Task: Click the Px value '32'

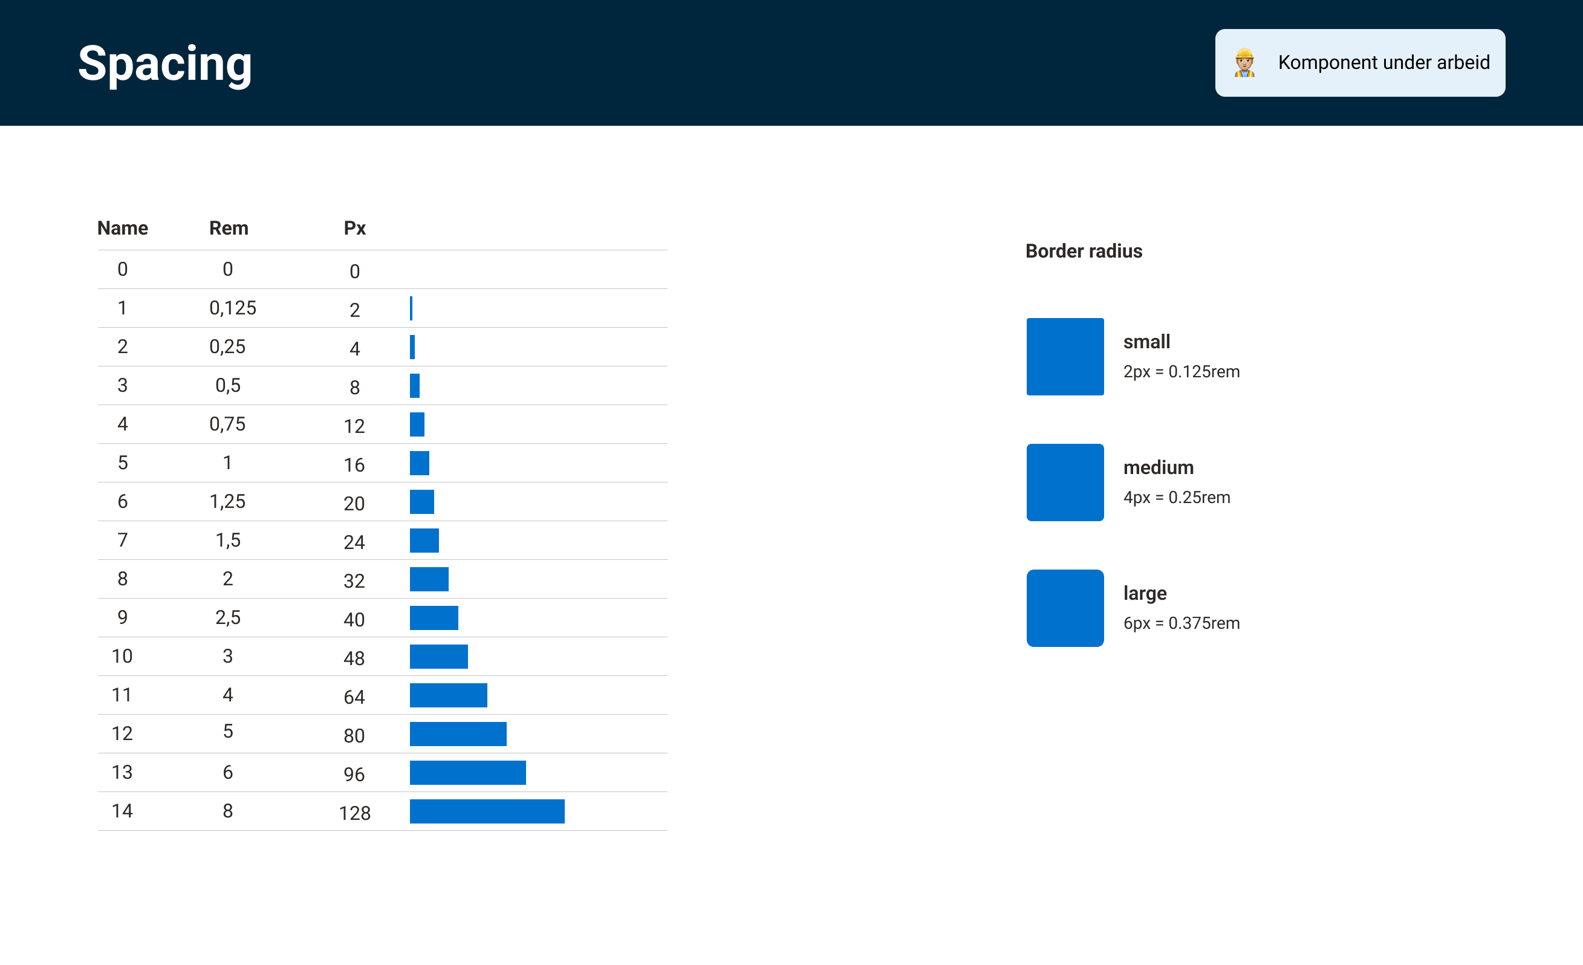Action: click(x=354, y=582)
